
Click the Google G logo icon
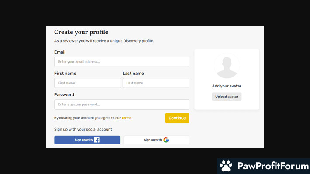point(166,140)
